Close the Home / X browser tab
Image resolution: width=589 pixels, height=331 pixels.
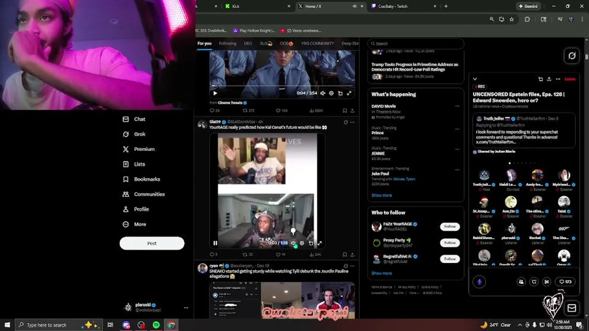[x=362, y=6]
